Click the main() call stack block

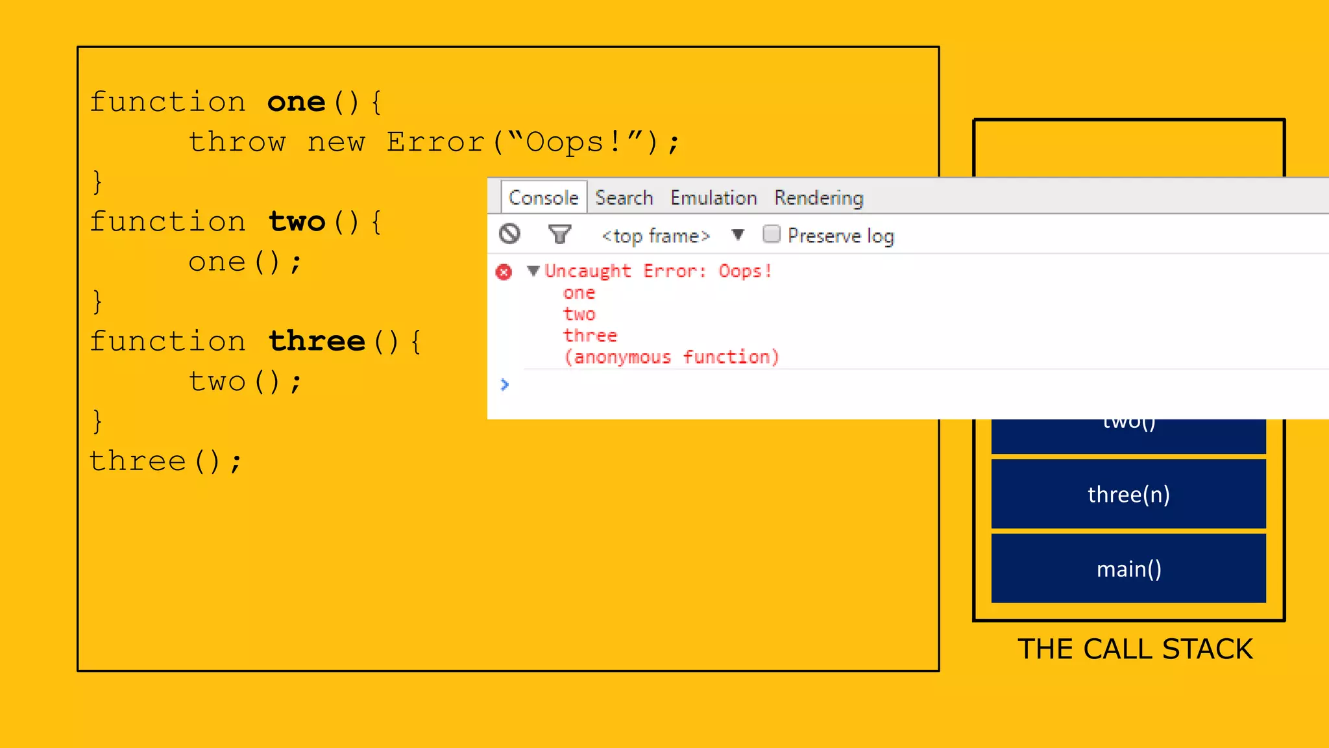coord(1128,568)
